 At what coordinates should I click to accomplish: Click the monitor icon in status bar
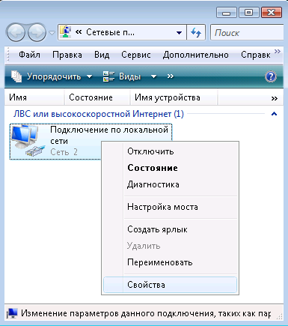pos(12,313)
